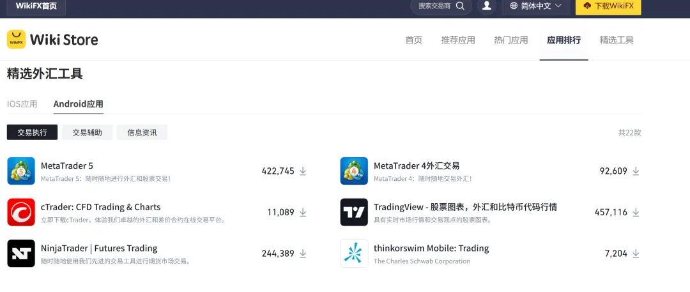Open cTrader: CFD Trading & Charts link
Screen dimensions: 690x292
[101, 207]
